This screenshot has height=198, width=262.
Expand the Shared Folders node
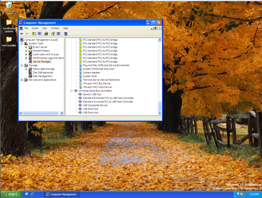[26, 51]
